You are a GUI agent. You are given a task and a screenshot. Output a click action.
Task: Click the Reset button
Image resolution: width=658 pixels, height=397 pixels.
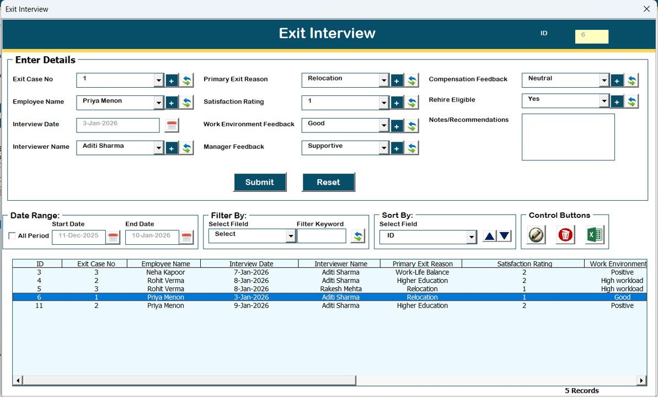(328, 182)
